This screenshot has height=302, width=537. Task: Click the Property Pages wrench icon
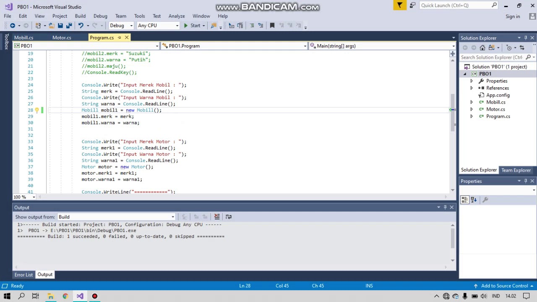pyautogui.click(x=485, y=200)
